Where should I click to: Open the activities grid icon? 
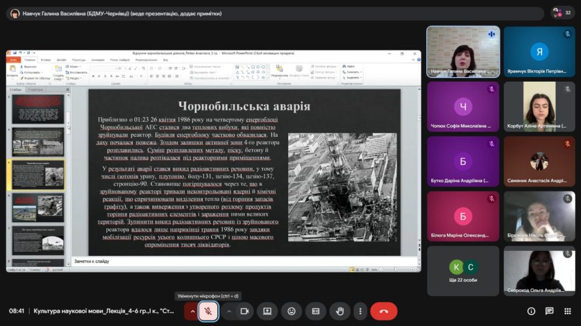point(567,311)
